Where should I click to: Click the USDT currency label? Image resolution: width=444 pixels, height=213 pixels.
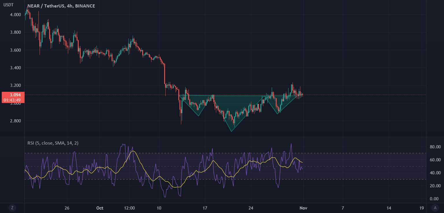(8, 5)
